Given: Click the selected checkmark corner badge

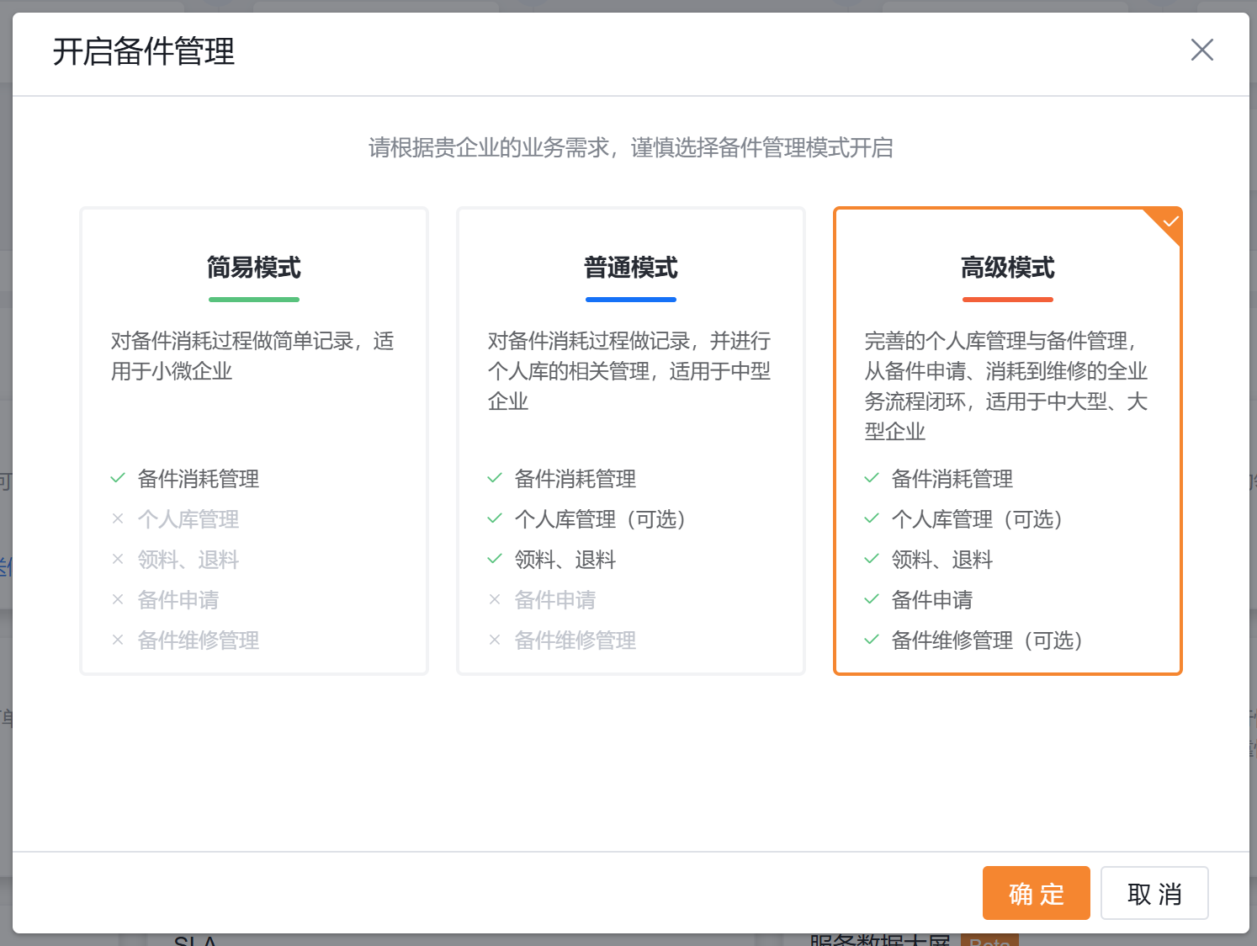Looking at the screenshot, I should 1169,221.
